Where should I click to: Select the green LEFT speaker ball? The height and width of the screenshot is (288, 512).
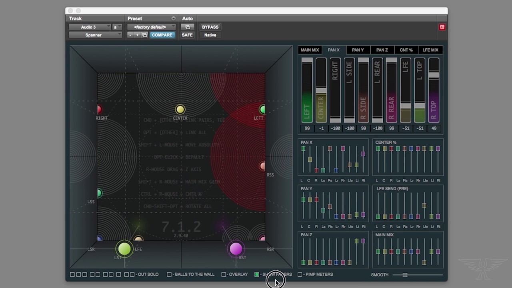262,110
